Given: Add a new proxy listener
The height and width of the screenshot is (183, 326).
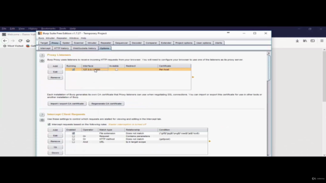Looking at the screenshot, I should [x=55, y=66].
